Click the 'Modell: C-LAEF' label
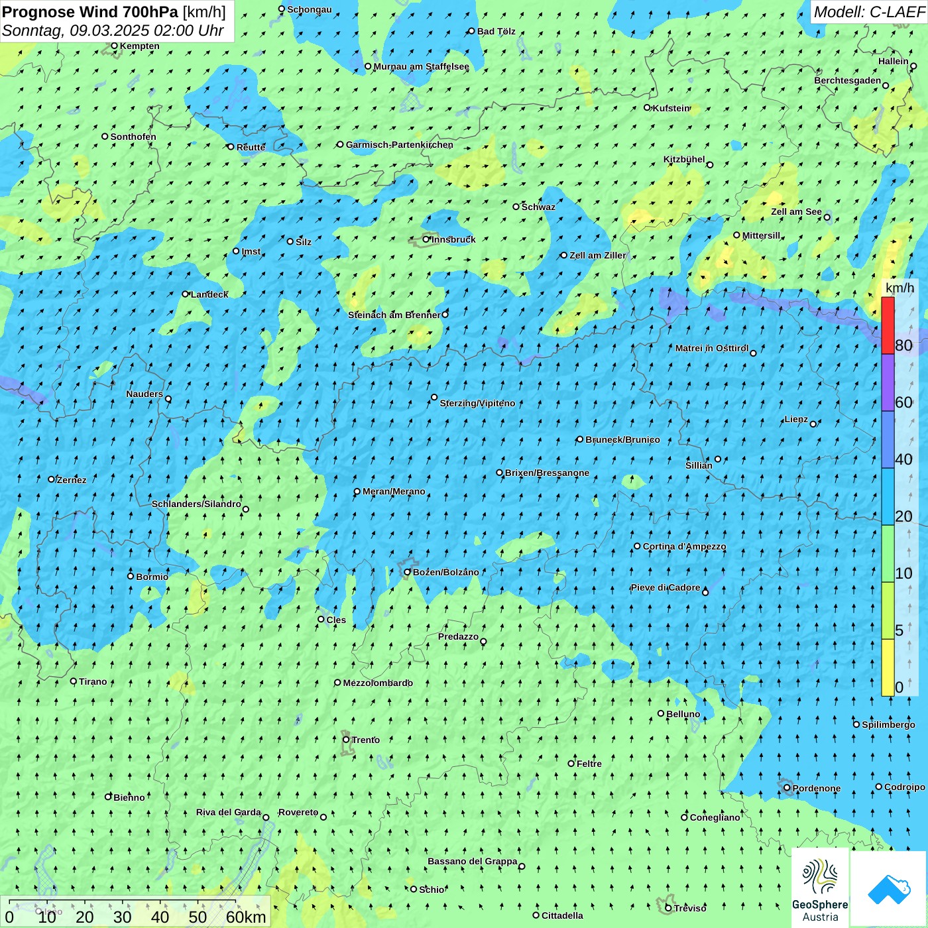928x928 pixels. pos(869,12)
